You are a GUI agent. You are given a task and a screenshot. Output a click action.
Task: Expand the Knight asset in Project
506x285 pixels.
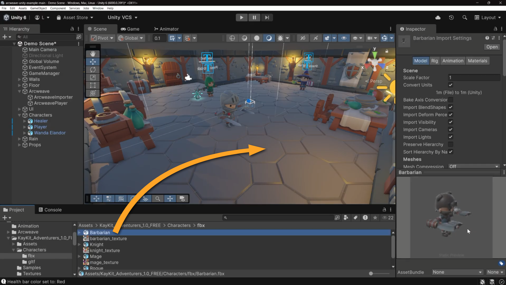coord(79,245)
